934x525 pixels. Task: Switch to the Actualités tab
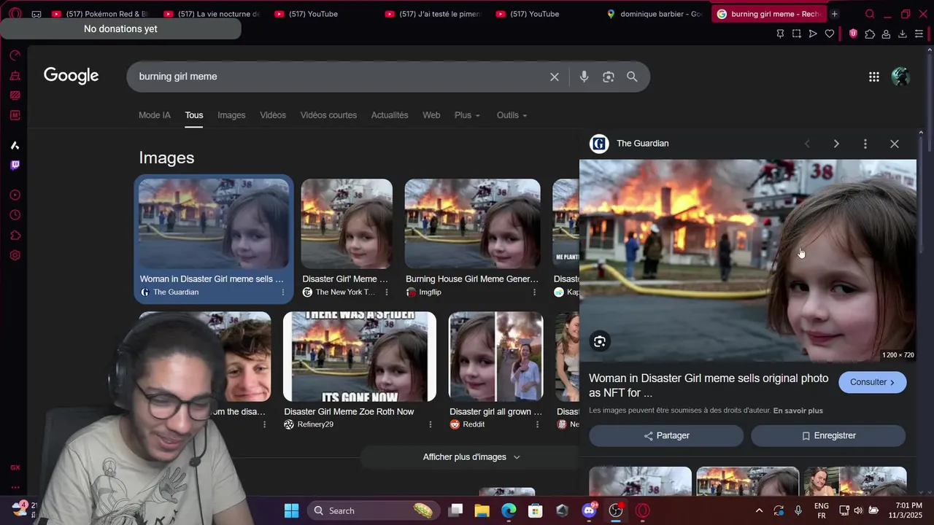coord(390,115)
